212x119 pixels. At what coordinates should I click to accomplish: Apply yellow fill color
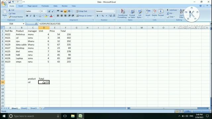pos(46,16)
